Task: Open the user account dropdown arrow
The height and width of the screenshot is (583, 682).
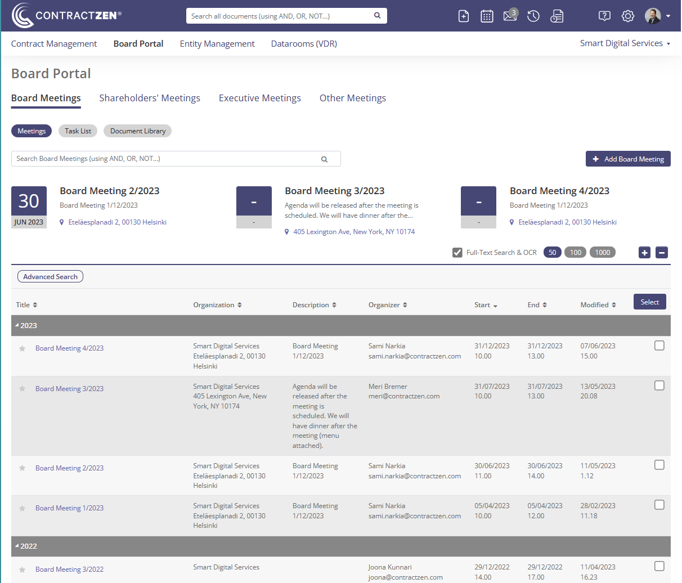Action: 668,16
